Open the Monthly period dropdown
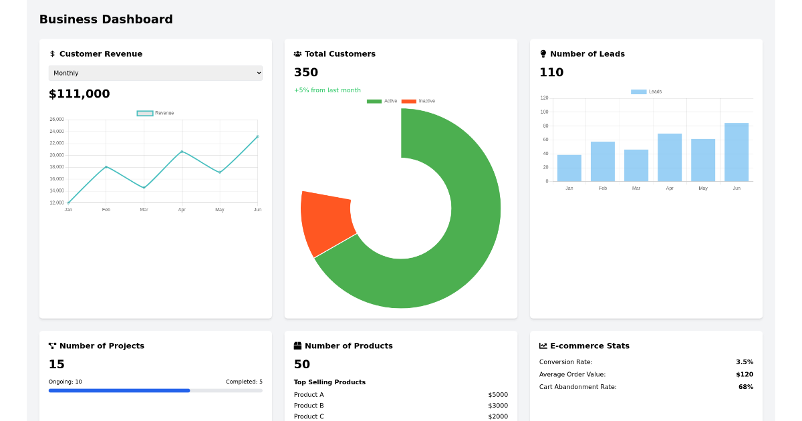The image size is (802, 421). 155,73
